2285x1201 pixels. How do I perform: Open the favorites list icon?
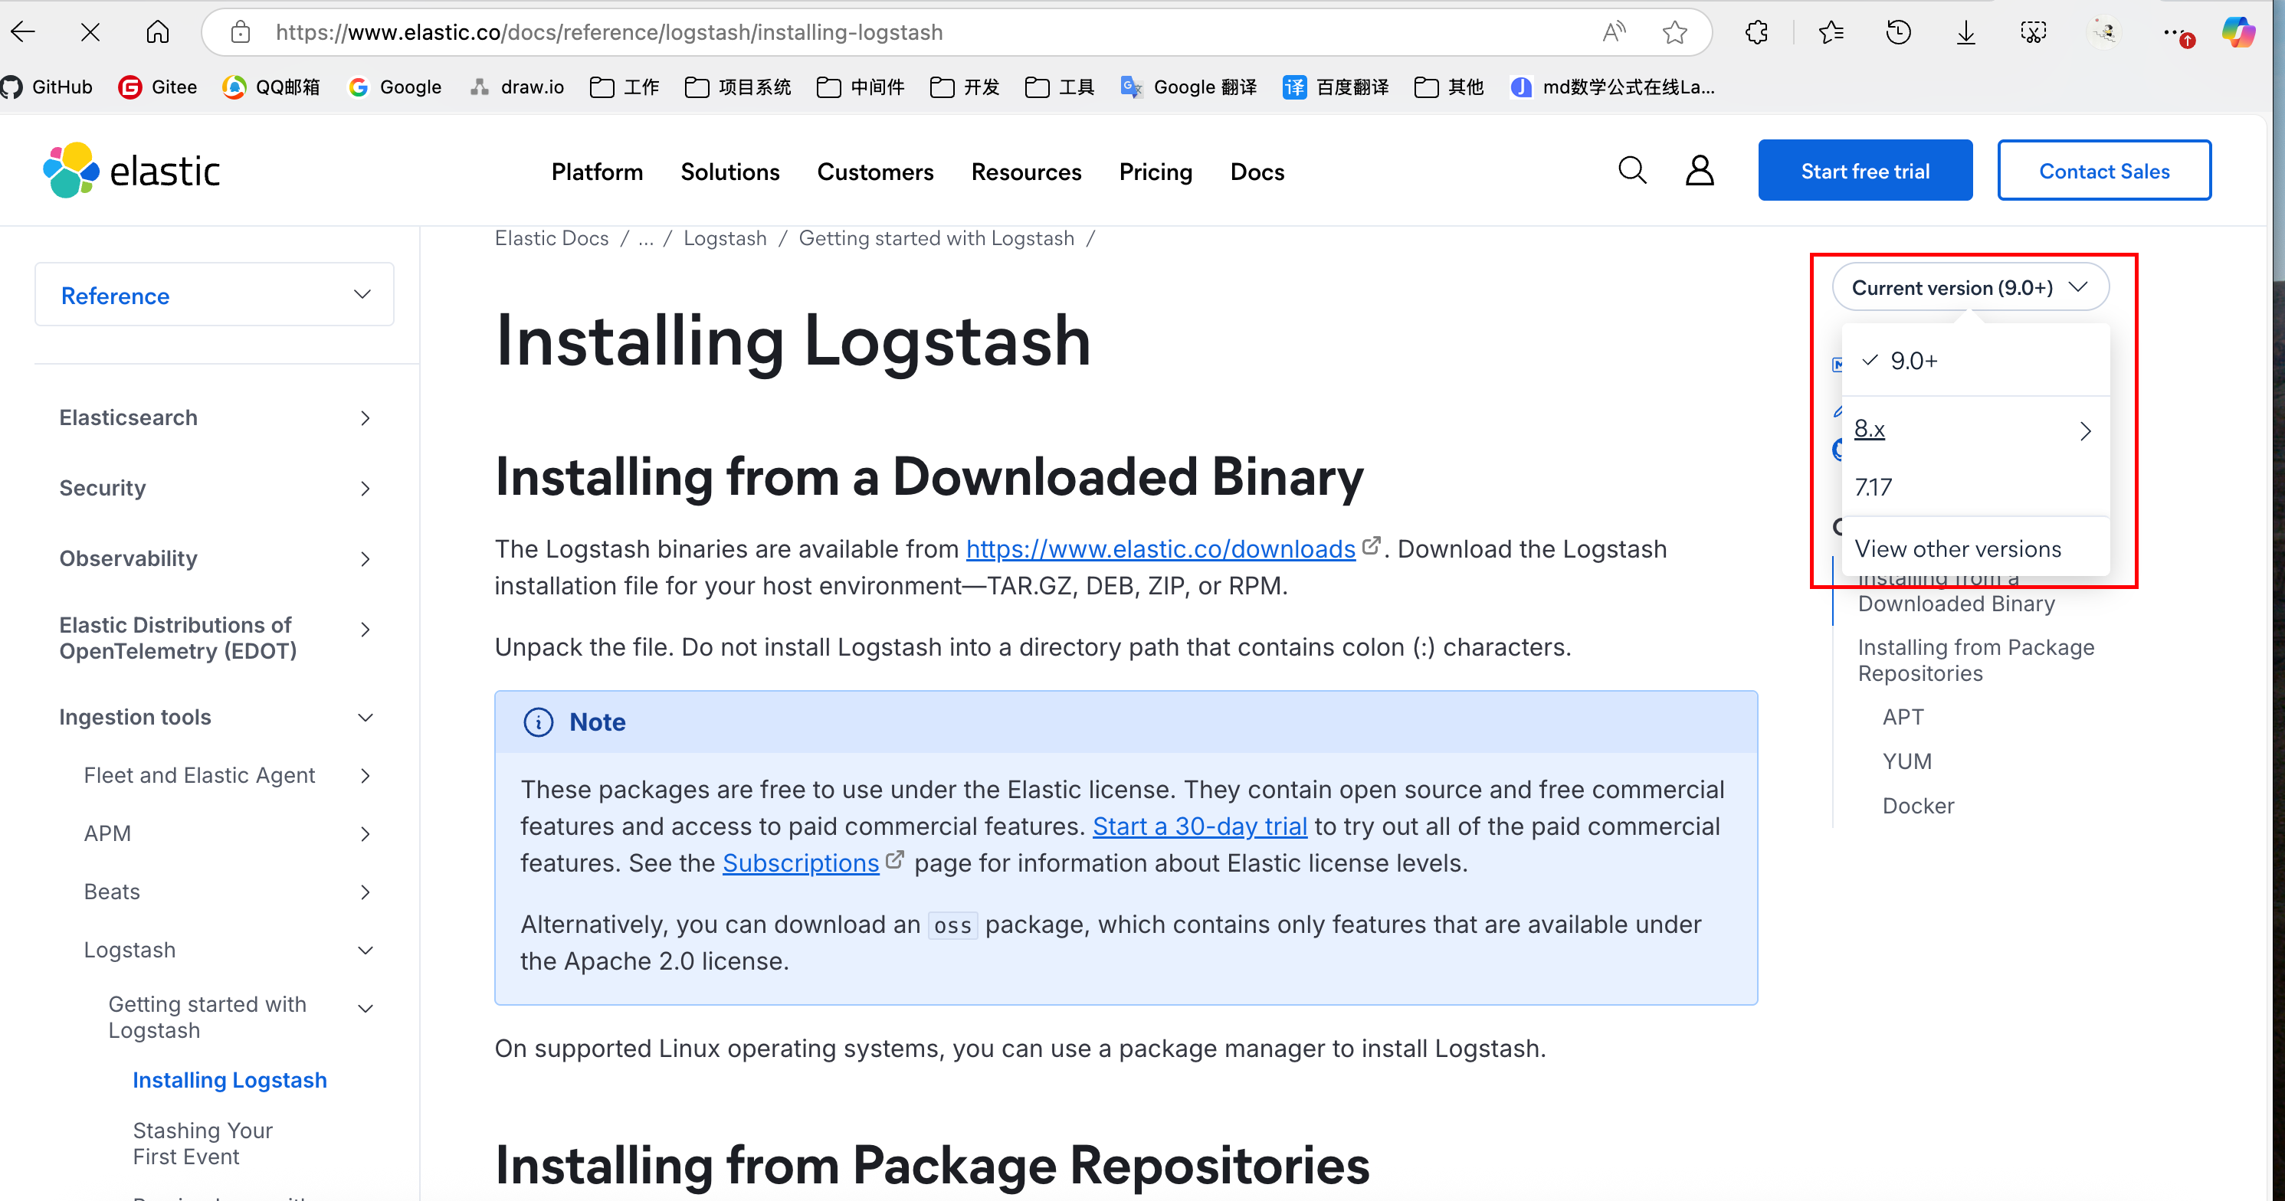pyautogui.click(x=1830, y=33)
